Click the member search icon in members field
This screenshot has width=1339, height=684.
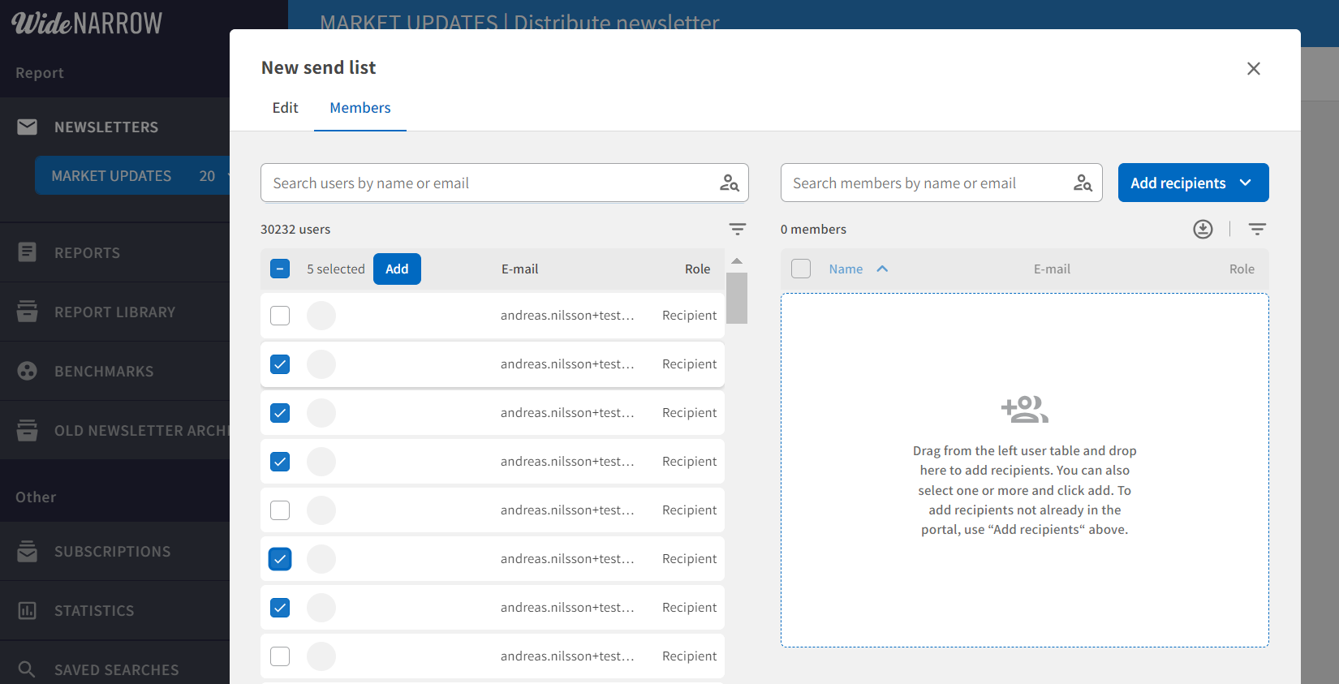1083,183
